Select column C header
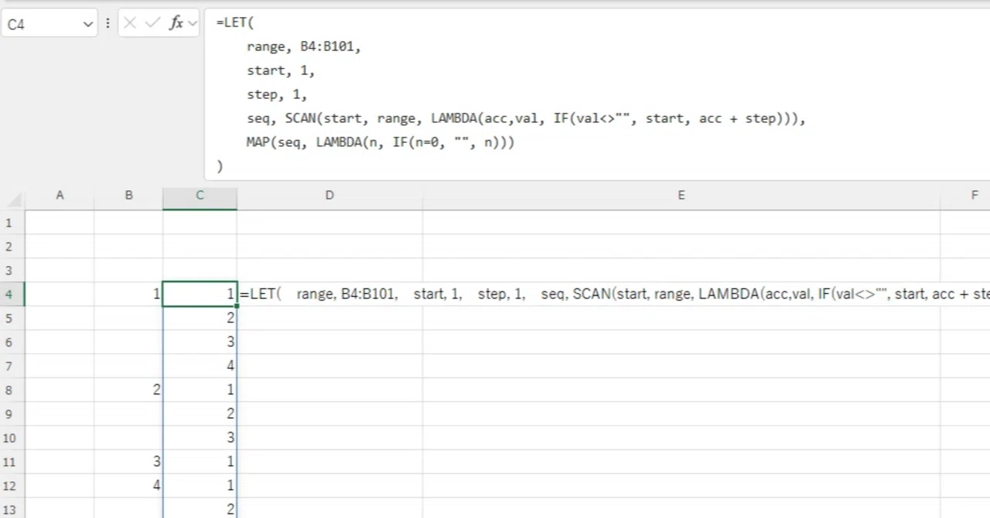 tap(200, 196)
